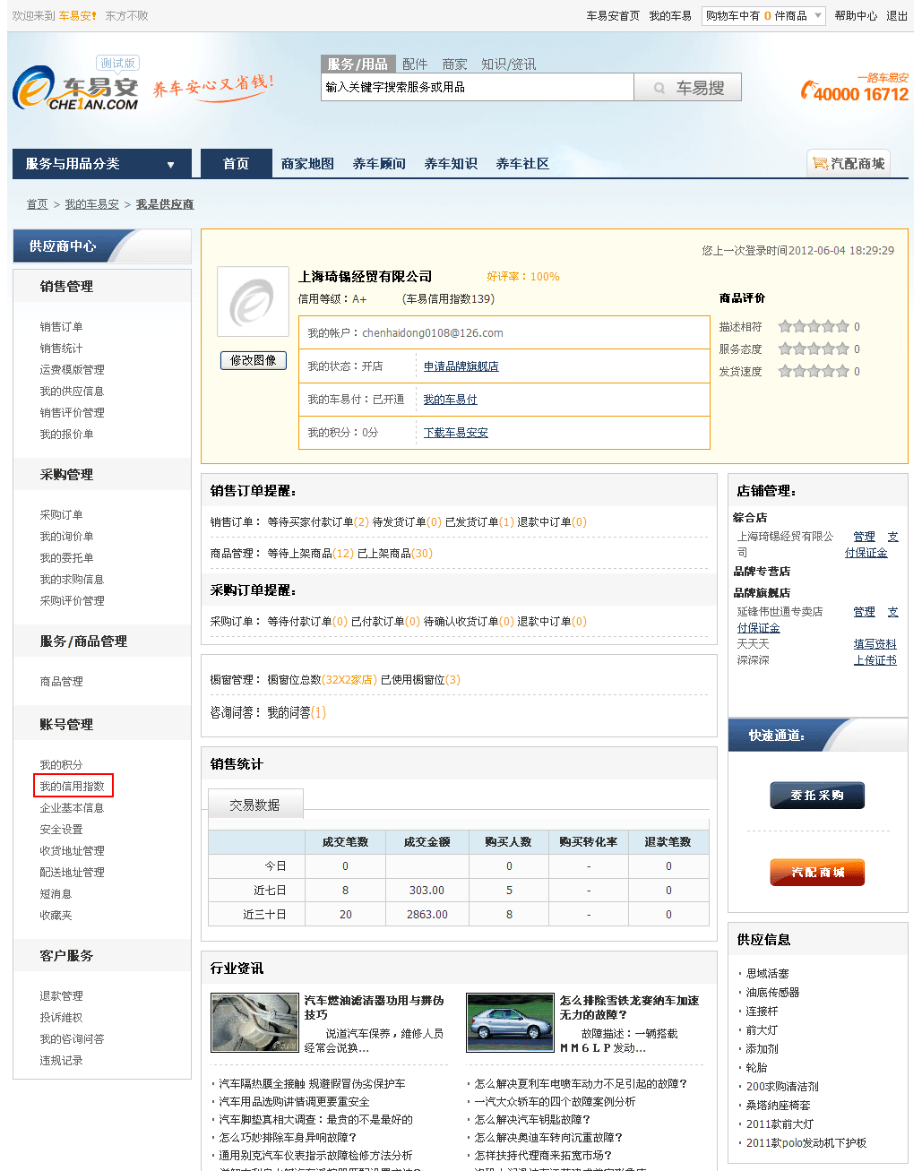Open 养车顾问 navigation item
The height and width of the screenshot is (1171, 922).
[x=379, y=164]
